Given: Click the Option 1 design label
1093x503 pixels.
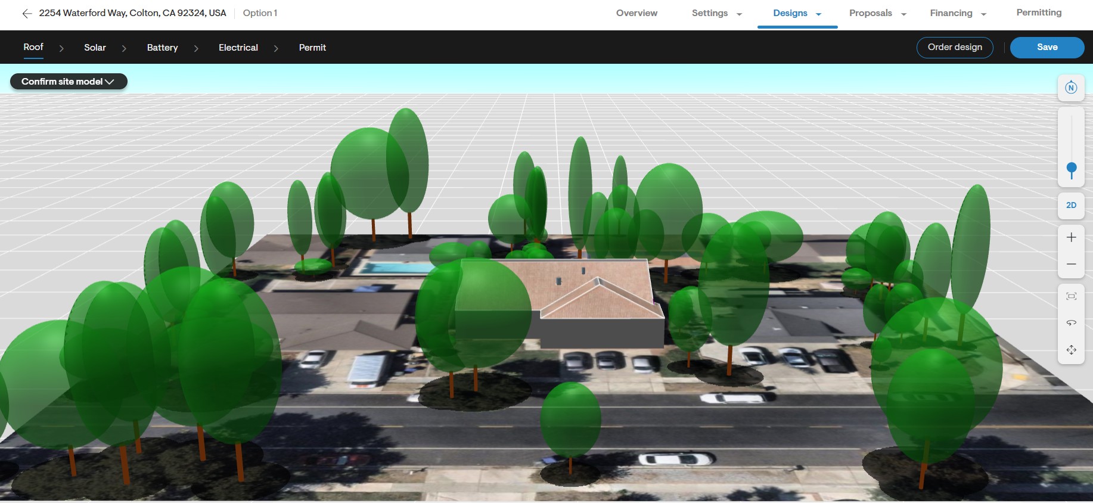Looking at the screenshot, I should (260, 13).
